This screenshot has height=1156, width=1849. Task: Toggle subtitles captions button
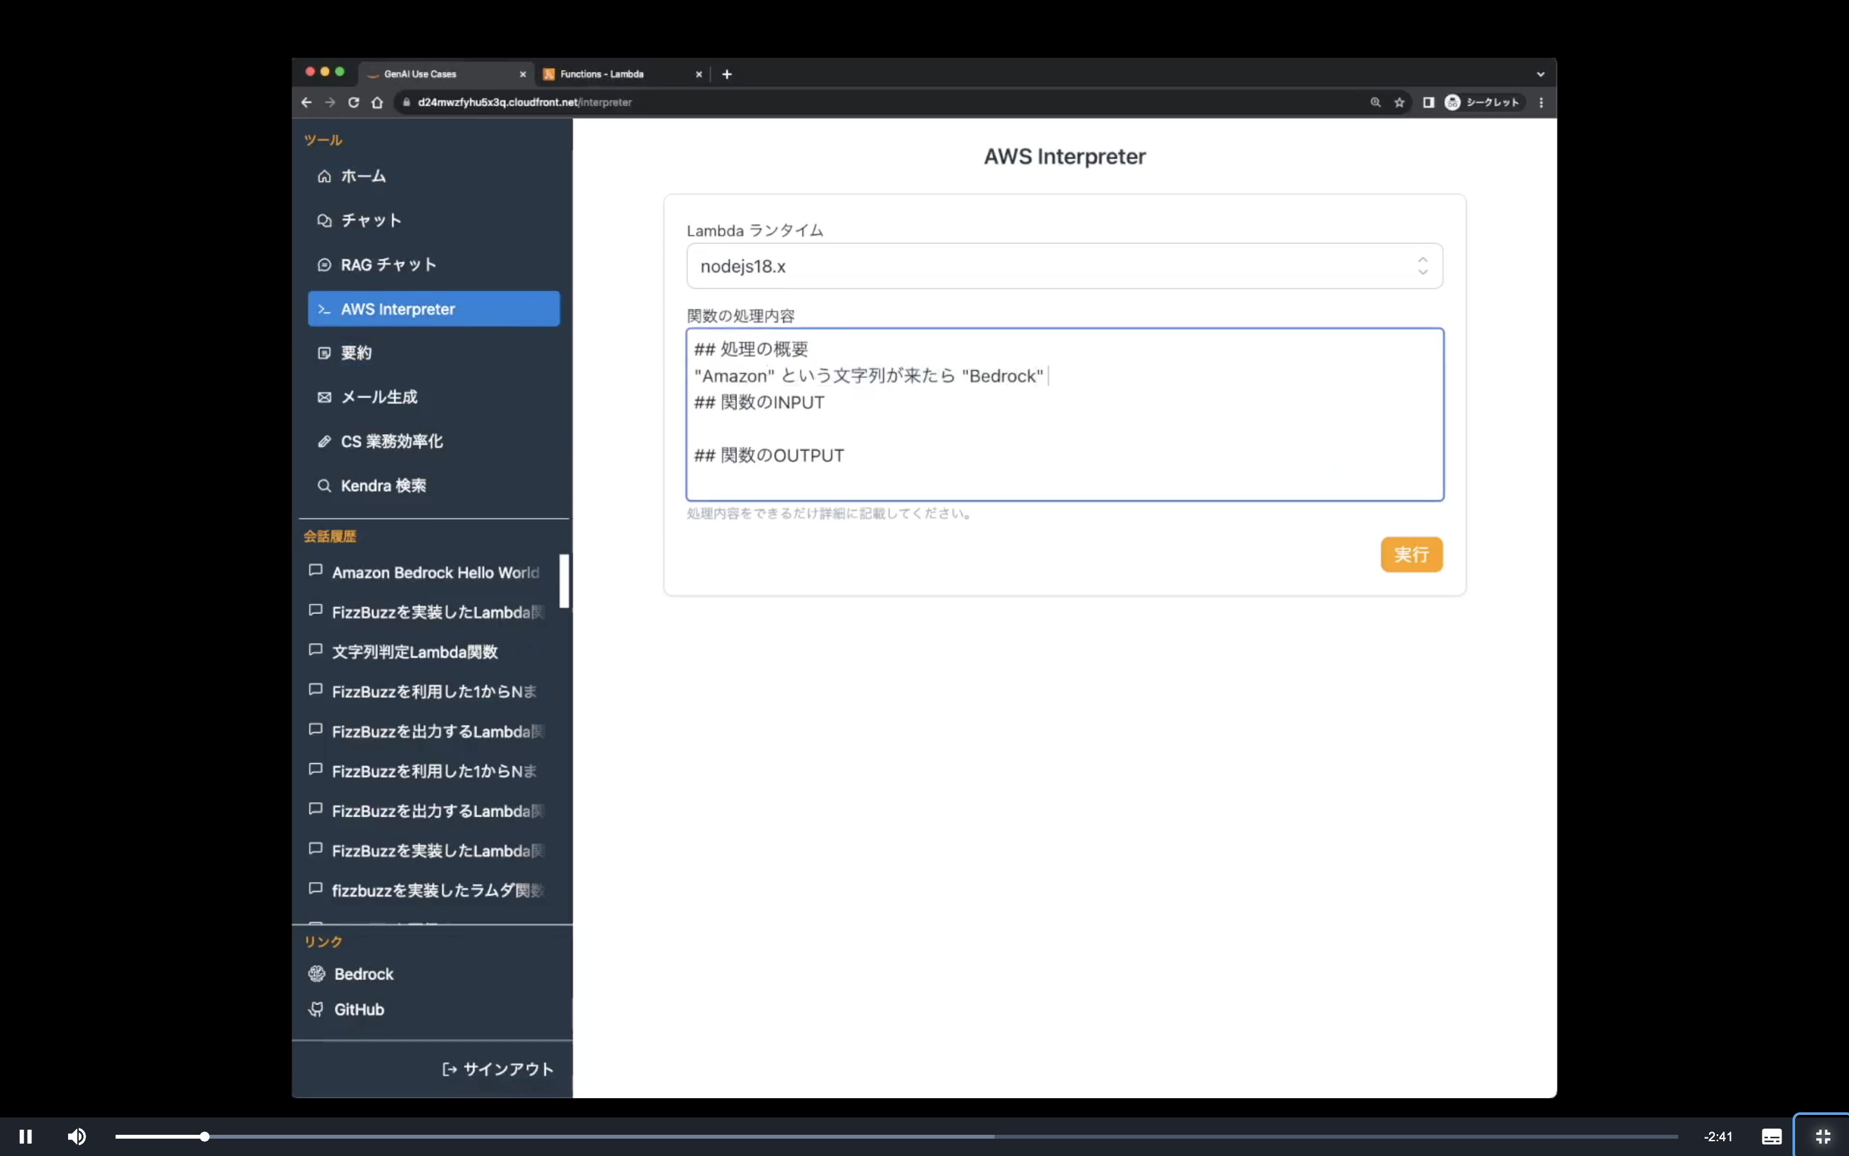click(1771, 1136)
